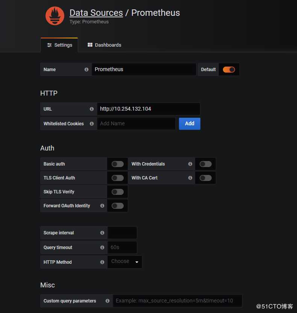Image resolution: width=297 pixels, height=313 pixels.
Task: Focus the Name input field
Action: tap(144, 69)
